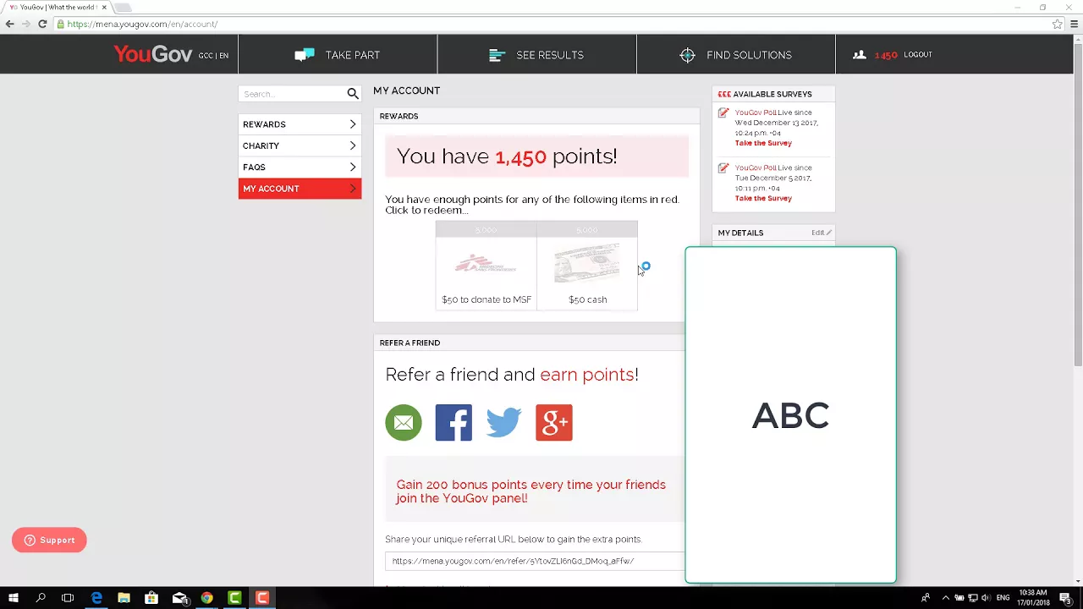
Task: Share referral on Facebook
Action: (x=454, y=422)
